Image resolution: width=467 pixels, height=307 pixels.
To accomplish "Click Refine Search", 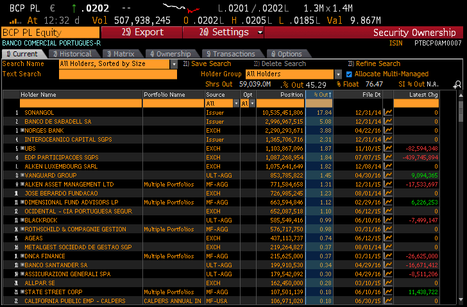I will 374,63.
